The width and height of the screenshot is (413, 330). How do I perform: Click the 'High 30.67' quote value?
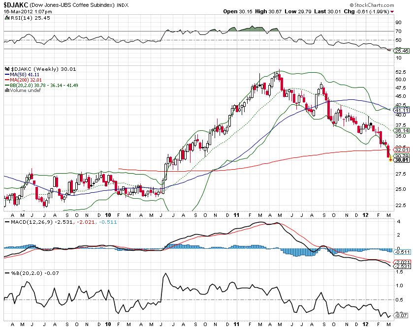(268, 12)
